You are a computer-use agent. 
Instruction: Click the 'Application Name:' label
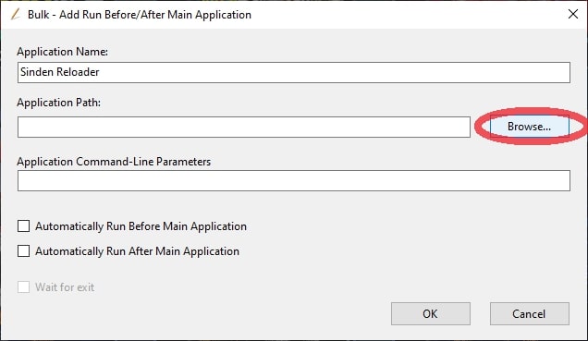[x=63, y=52]
